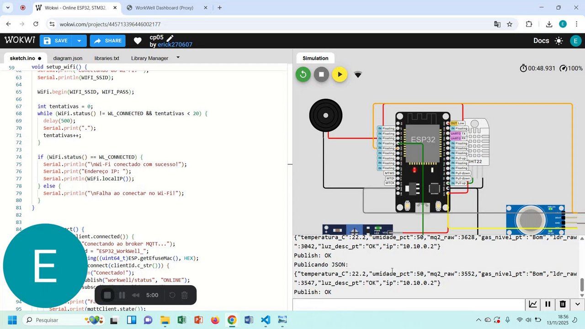The image size is (585, 329).
Task: Click the WiFi status icon in simulation toolbar
Action: pyautogui.click(x=358, y=74)
